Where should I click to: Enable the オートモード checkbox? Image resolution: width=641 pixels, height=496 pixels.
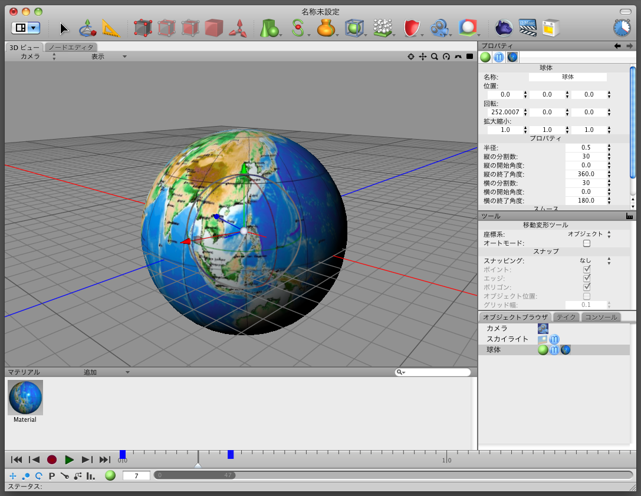pyautogui.click(x=587, y=243)
